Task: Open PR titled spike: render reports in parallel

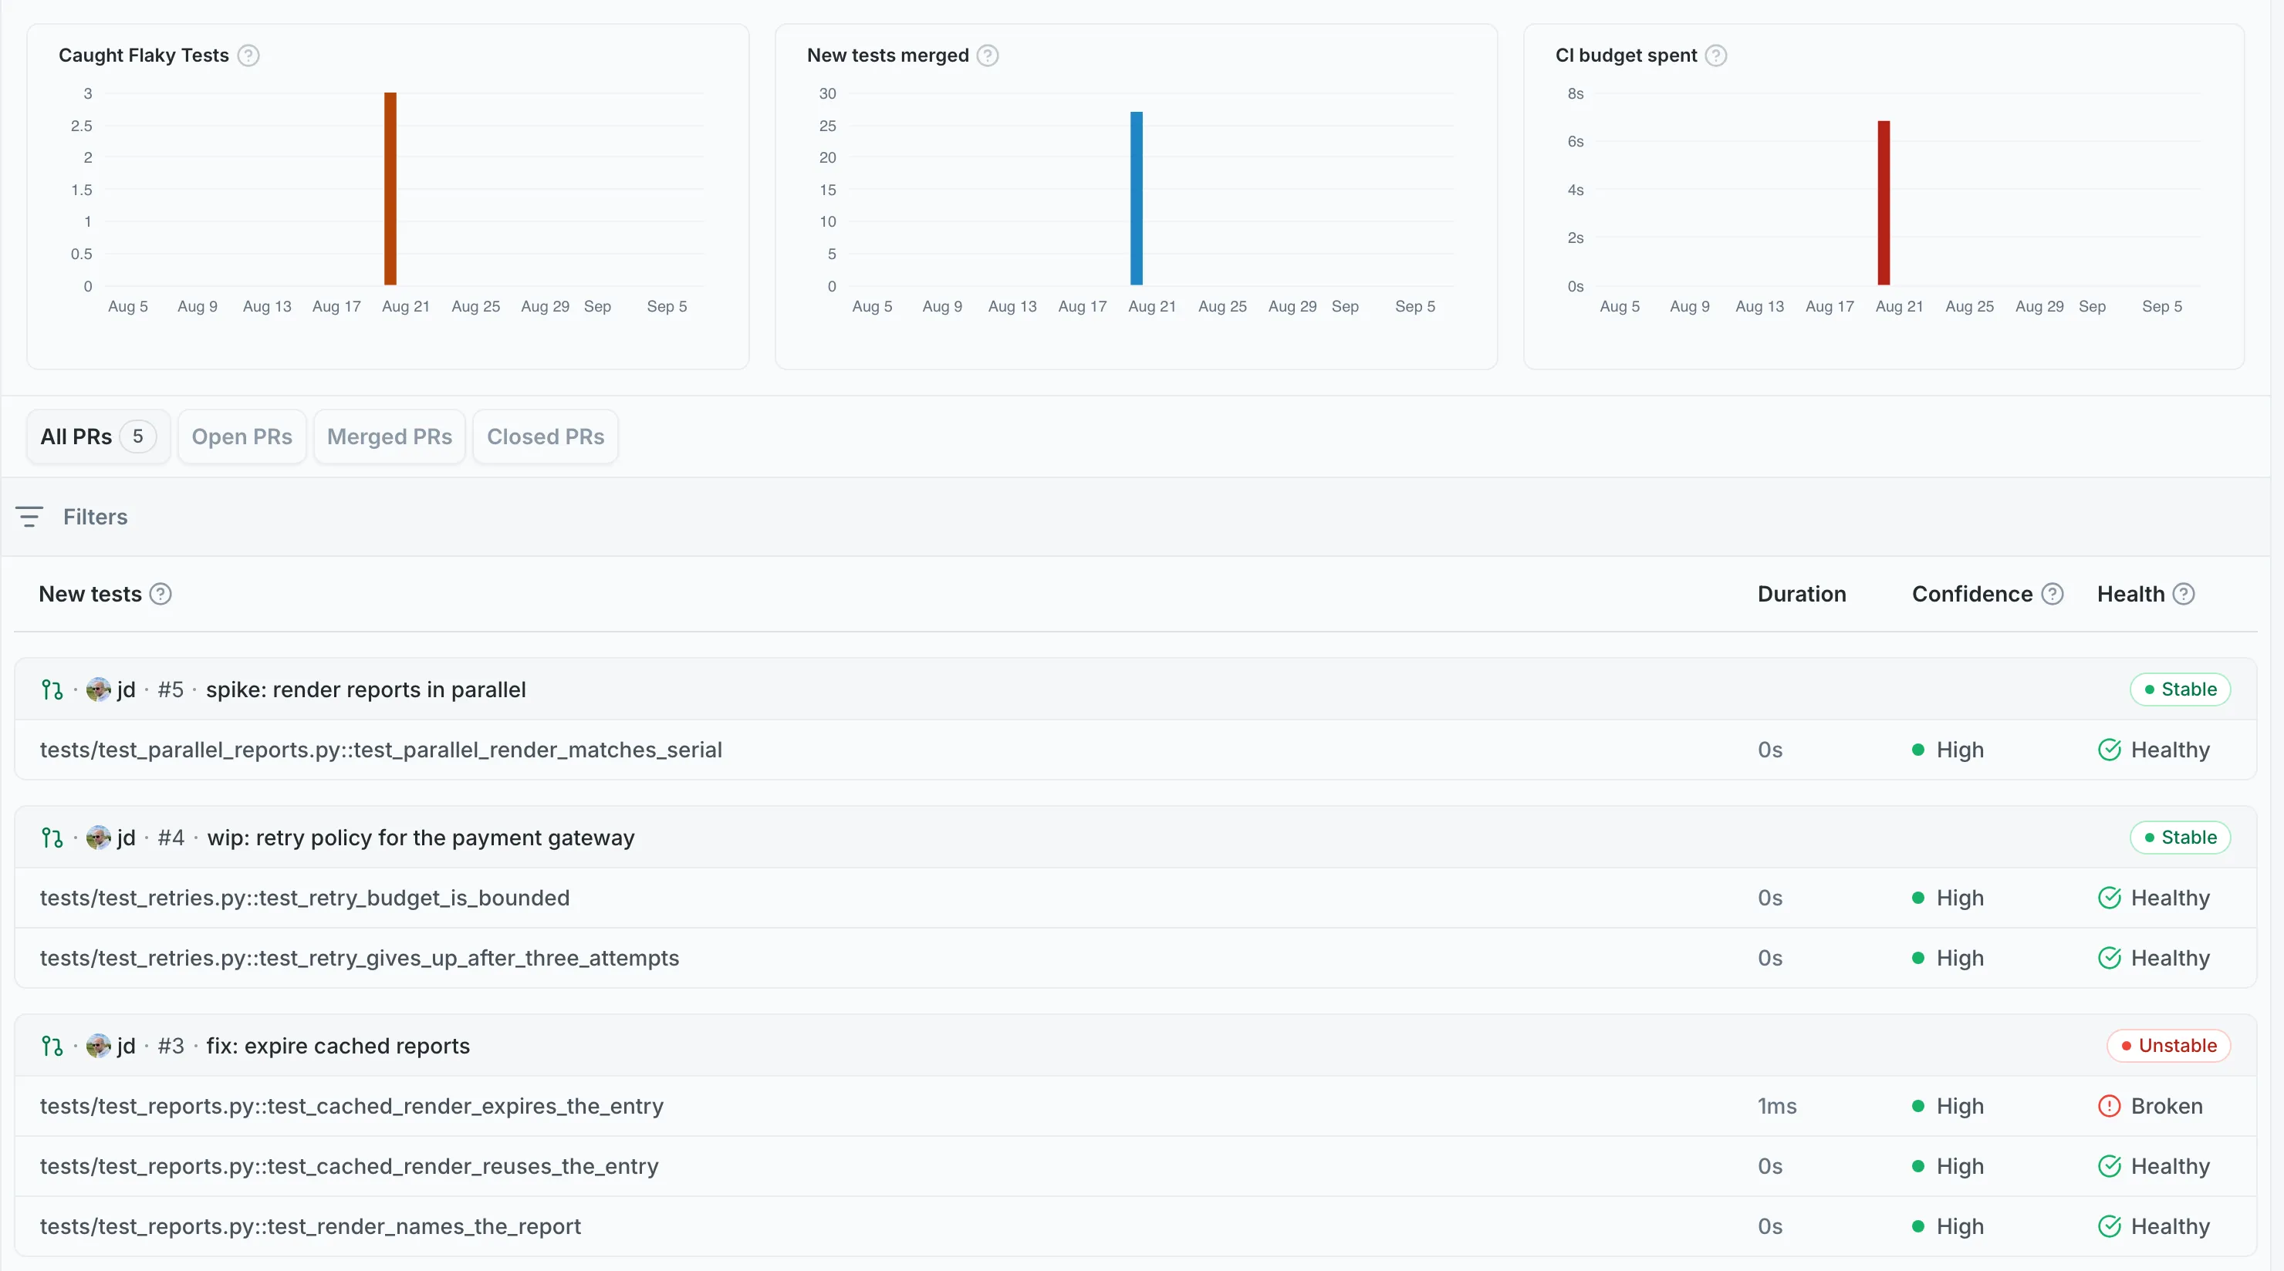Action: coord(367,689)
